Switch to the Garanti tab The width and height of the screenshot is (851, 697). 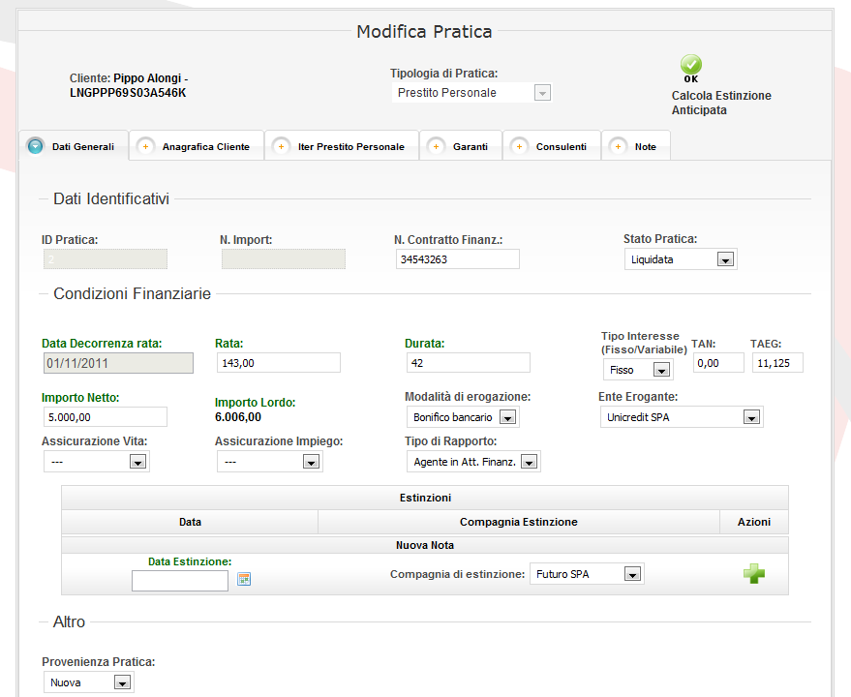point(461,146)
